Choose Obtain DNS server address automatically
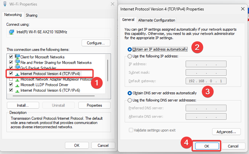This screenshot has width=249, height=154. (x=130, y=93)
